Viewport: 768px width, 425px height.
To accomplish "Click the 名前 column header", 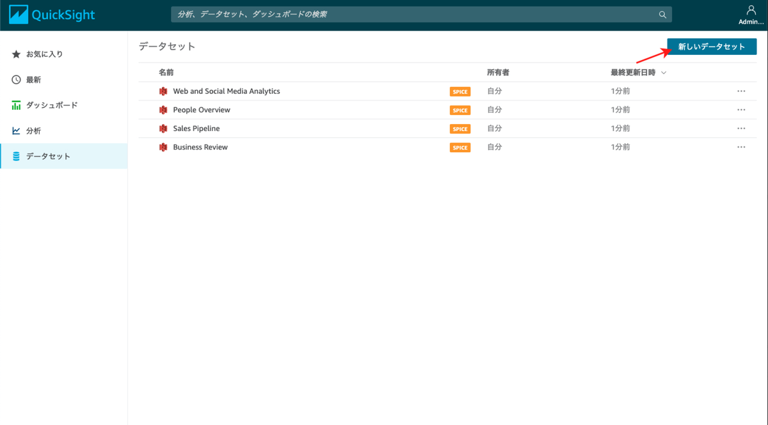I will point(166,73).
